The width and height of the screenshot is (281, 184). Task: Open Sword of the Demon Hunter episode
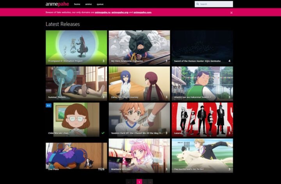[202, 47]
